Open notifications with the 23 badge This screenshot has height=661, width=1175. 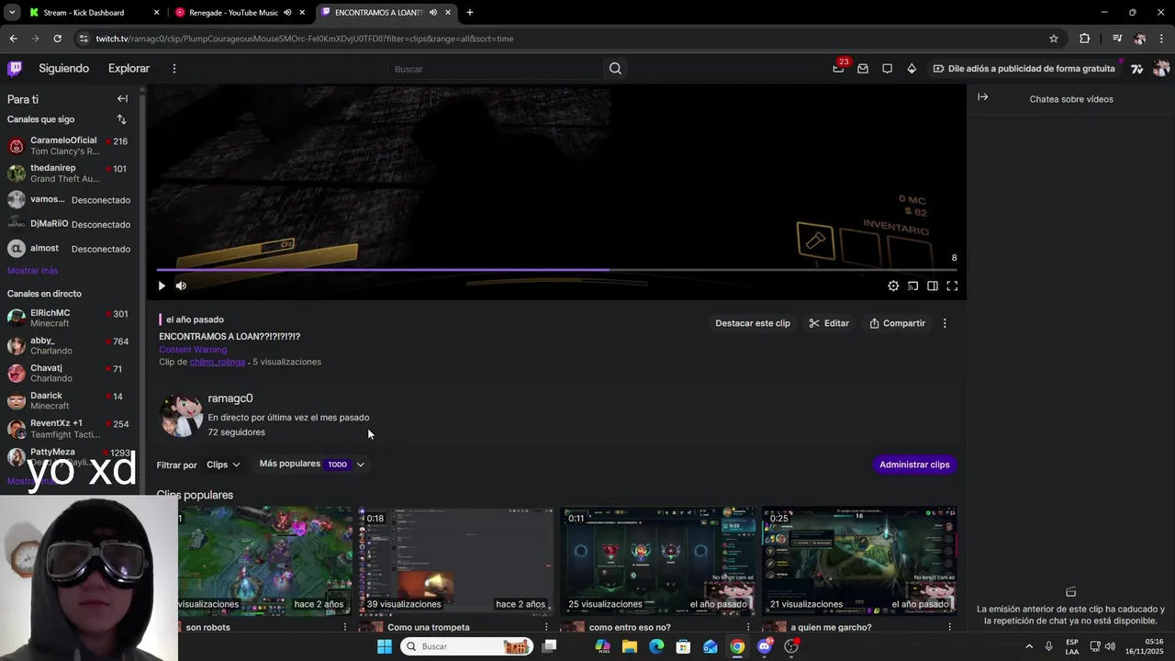(x=839, y=67)
